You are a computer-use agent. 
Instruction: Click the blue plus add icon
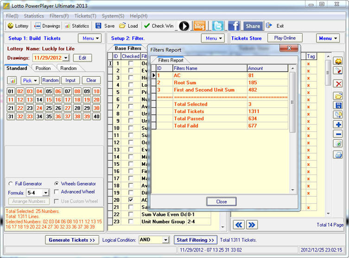pos(338,124)
